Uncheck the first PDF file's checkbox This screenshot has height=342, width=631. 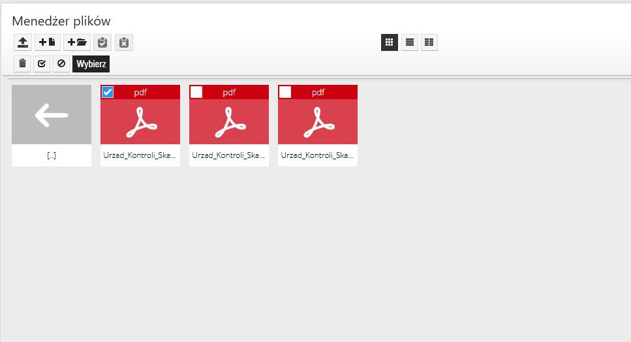[x=108, y=92]
